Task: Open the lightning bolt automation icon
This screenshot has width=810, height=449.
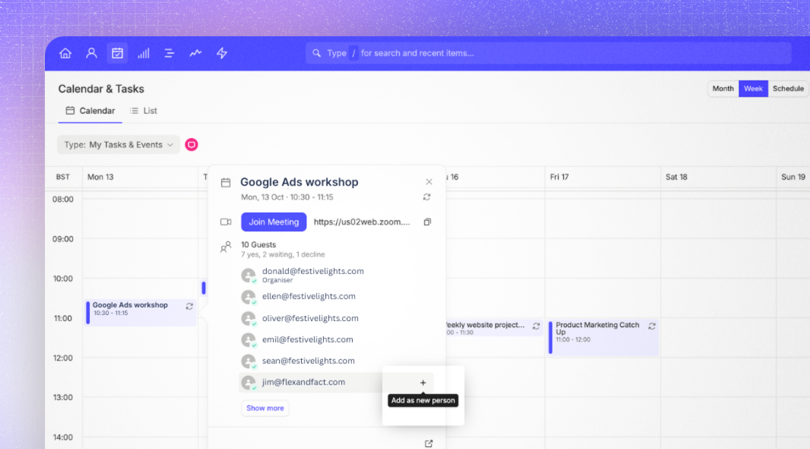Action: (222, 53)
